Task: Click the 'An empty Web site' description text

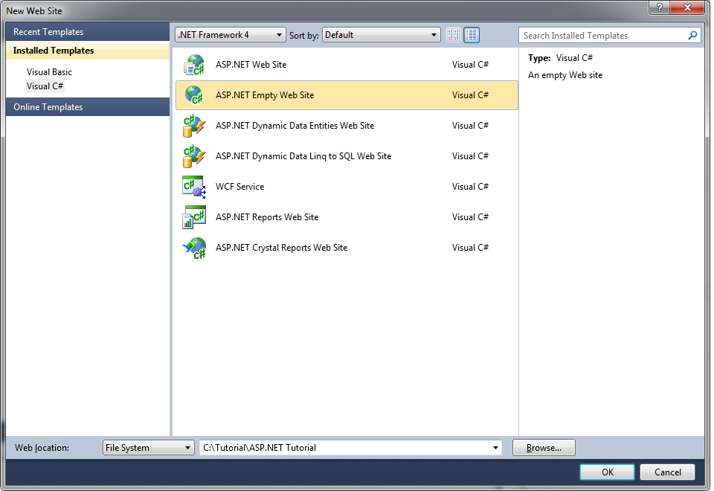Action: [565, 75]
